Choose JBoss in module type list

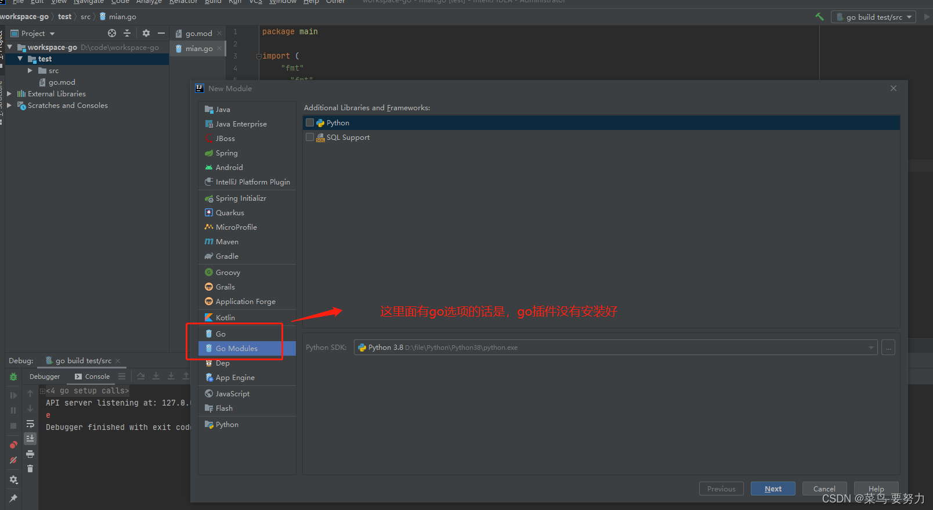tap(247, 138)
